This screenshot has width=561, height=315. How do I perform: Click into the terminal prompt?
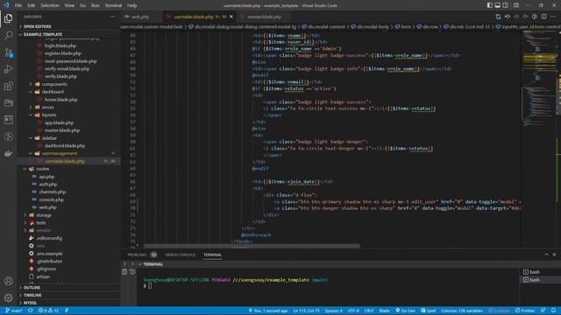(x=150, y=286)
